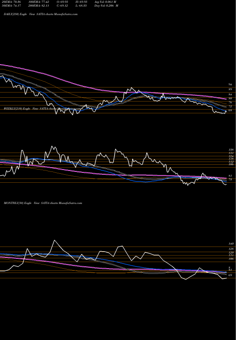Click the MONTHLY(50) Eagle View chart title
Screen dimensions: 236x340
click(43, 203)
